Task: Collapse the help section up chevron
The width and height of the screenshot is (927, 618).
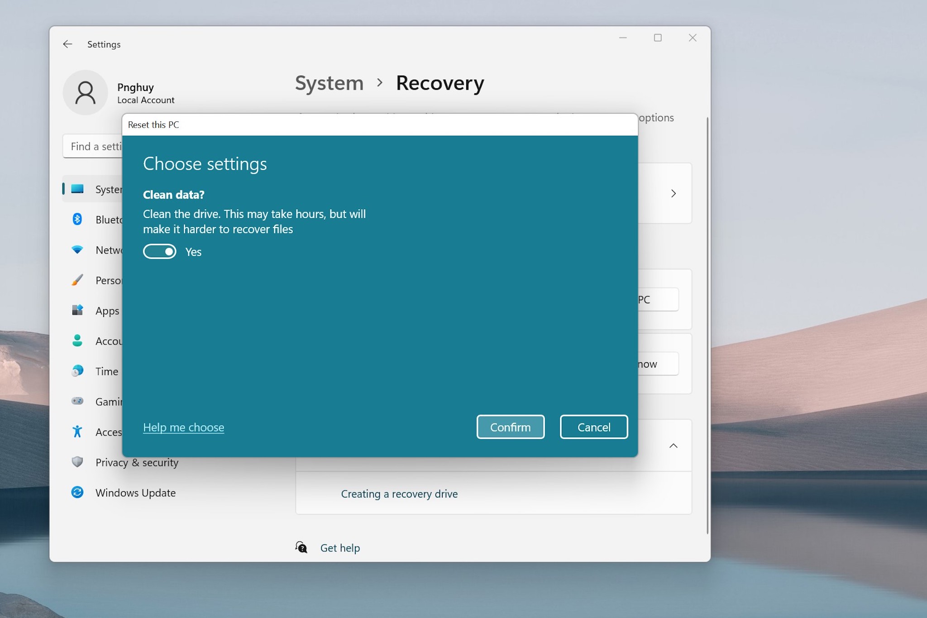Action: 674,446
